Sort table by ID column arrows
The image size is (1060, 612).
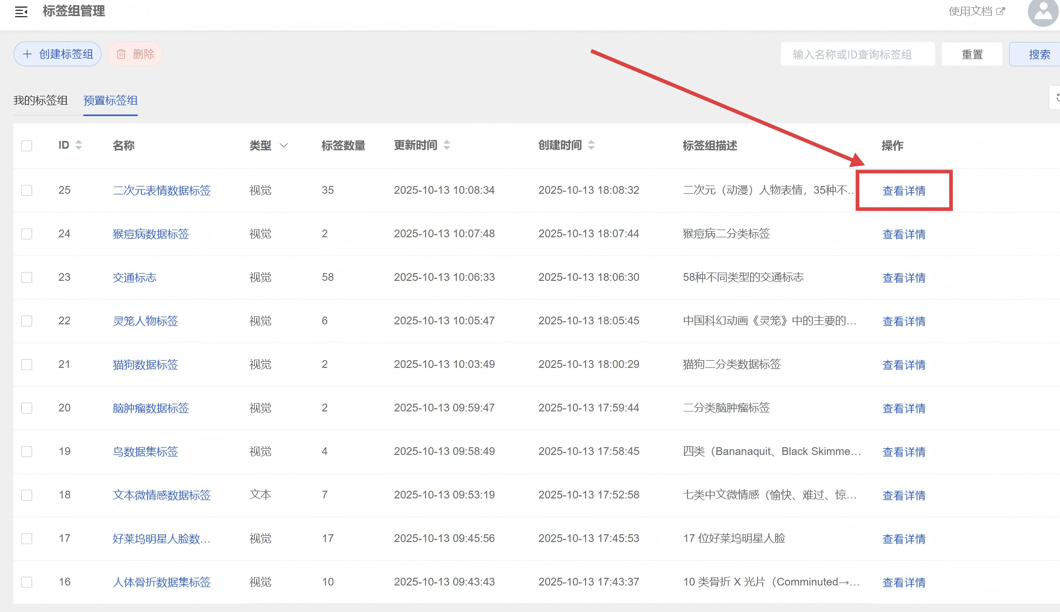(x=79, y=145)
